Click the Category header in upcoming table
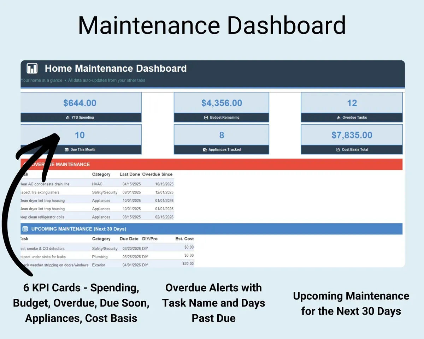424x339 pixels. pyautogui.click(x=101, y=239)
